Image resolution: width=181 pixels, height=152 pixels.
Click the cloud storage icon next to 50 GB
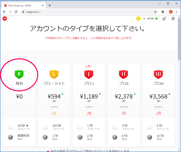tap(11, 127)
